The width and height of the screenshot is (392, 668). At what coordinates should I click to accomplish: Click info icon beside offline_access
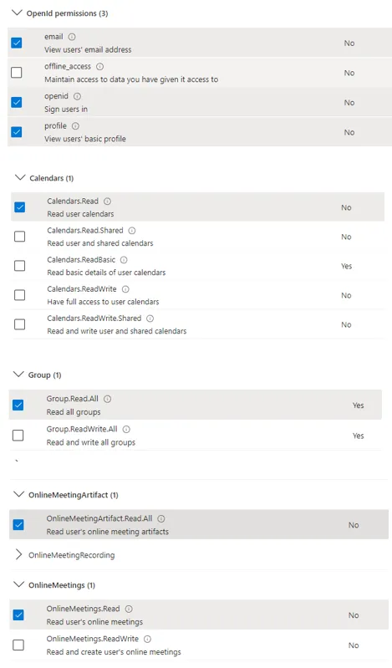click(x=99, y=66)
